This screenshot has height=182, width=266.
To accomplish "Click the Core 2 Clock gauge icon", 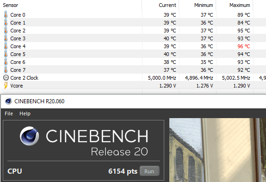I will click(6, 78).
